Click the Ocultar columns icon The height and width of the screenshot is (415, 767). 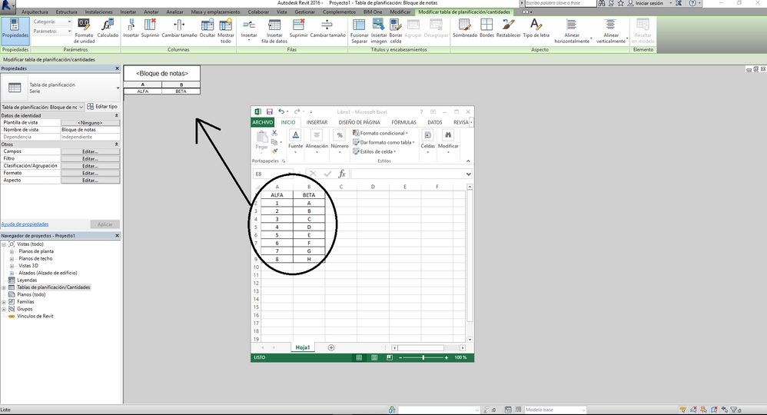pos(208,25)
